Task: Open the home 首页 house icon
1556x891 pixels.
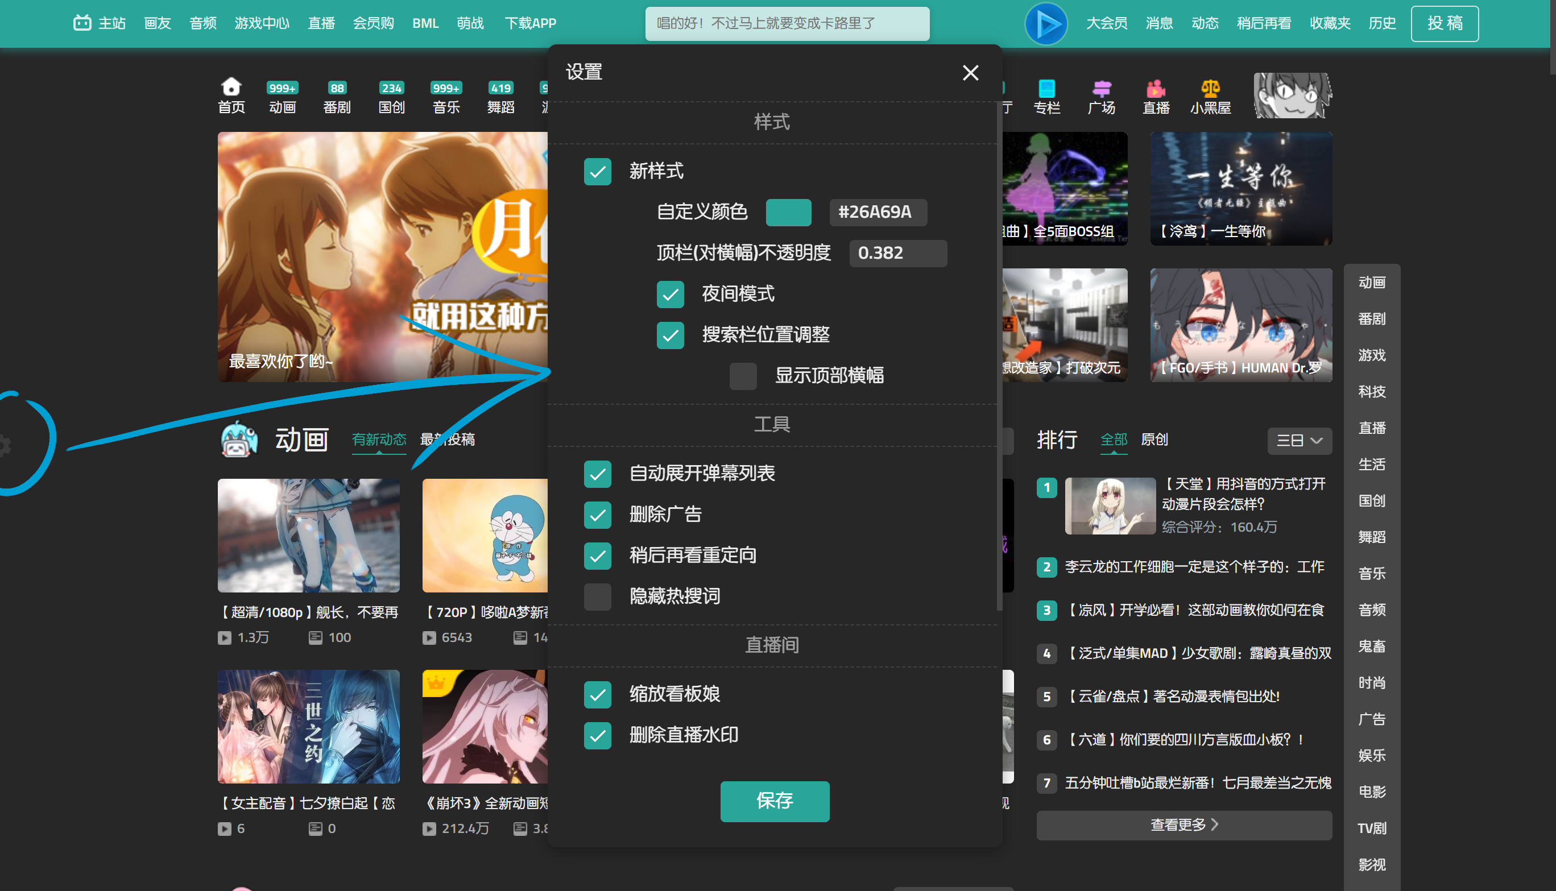Action: point(231,86)
